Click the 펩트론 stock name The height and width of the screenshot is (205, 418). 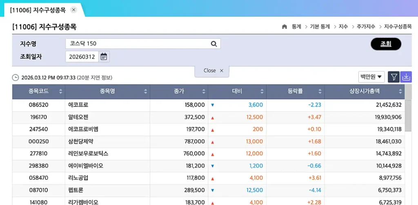(x=76, y=190)
